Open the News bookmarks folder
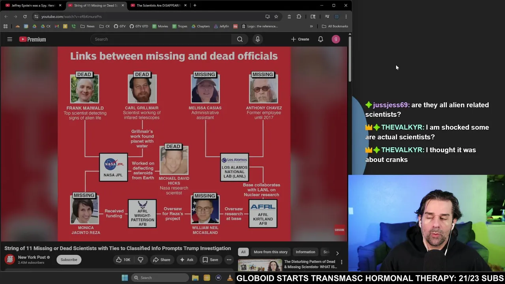Viewport: 505px width, 284px height. (87, 26)
